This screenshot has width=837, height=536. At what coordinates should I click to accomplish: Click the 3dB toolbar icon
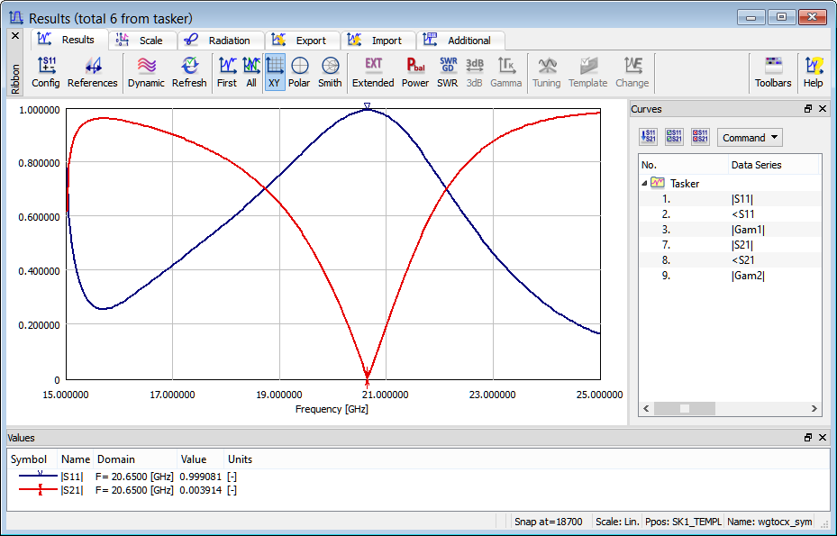[x=474, y=72]
